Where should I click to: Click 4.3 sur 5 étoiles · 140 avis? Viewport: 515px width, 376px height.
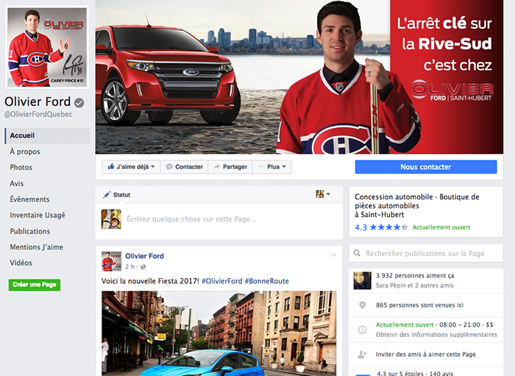tap(415, 373)
